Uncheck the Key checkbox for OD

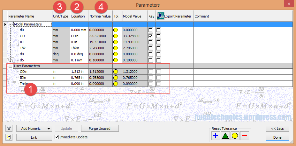tap(150, 36)
